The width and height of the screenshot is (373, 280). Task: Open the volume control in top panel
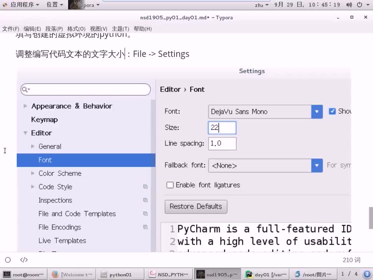(349, 5)
